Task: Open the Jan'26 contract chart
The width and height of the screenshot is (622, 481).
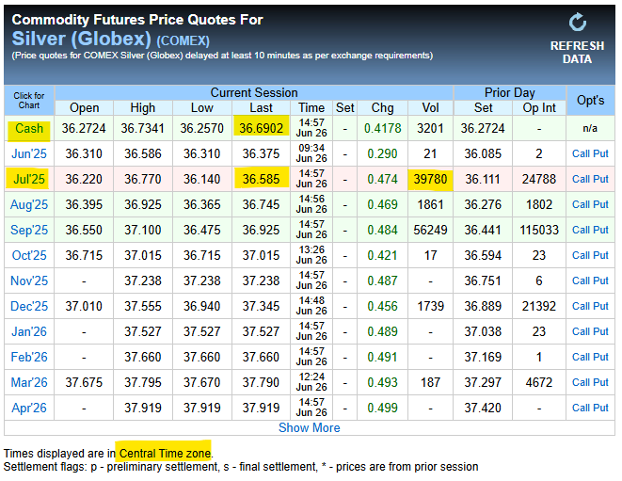Action: pos(29,331)
